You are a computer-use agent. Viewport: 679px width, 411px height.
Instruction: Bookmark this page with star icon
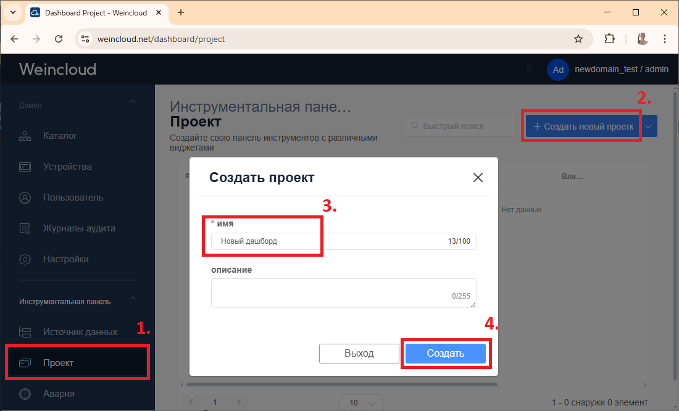point(578,39)
